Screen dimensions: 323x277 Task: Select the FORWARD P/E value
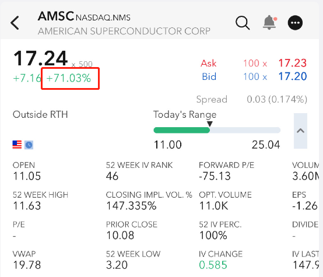tap(215, 176)
